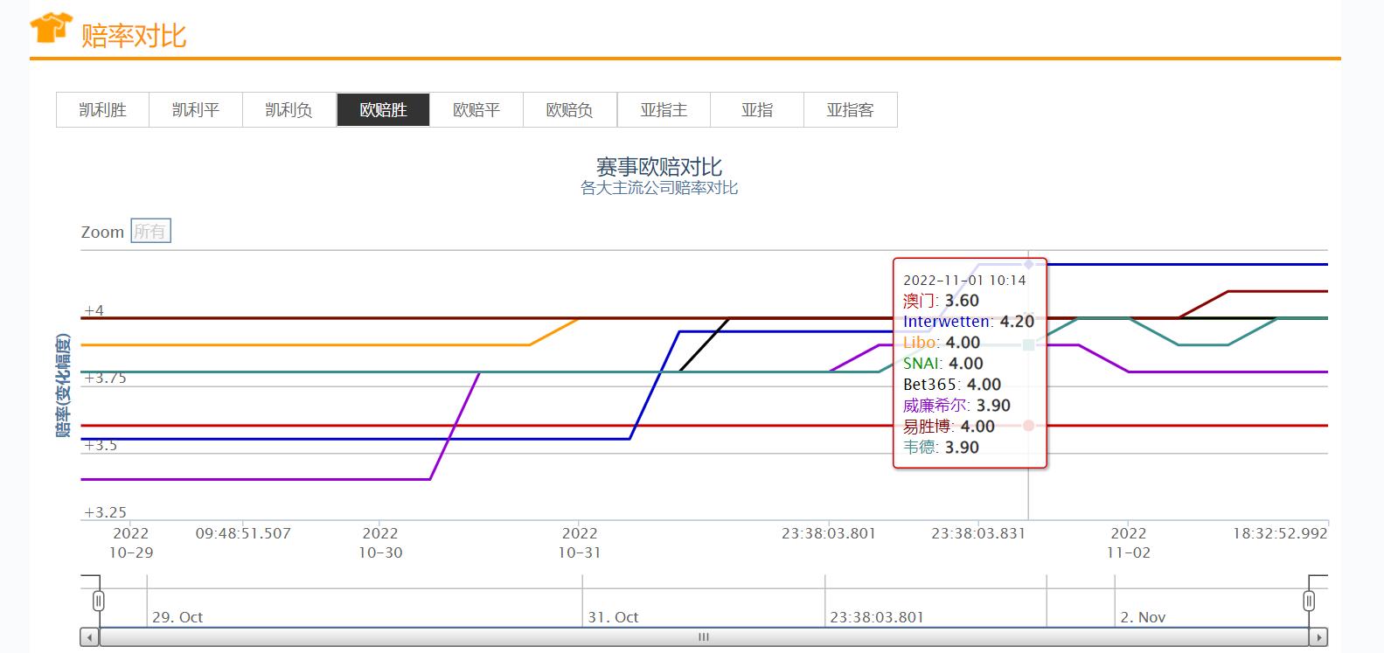Screen dimensions: 1384x653
Task: Click the left navigator range handle
Action: tap(99, 601)
